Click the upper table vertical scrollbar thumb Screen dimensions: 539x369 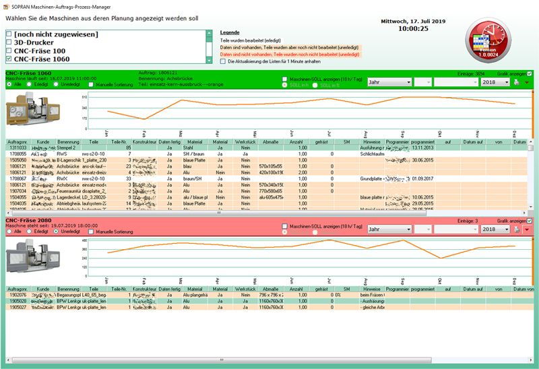coord(531,147)
